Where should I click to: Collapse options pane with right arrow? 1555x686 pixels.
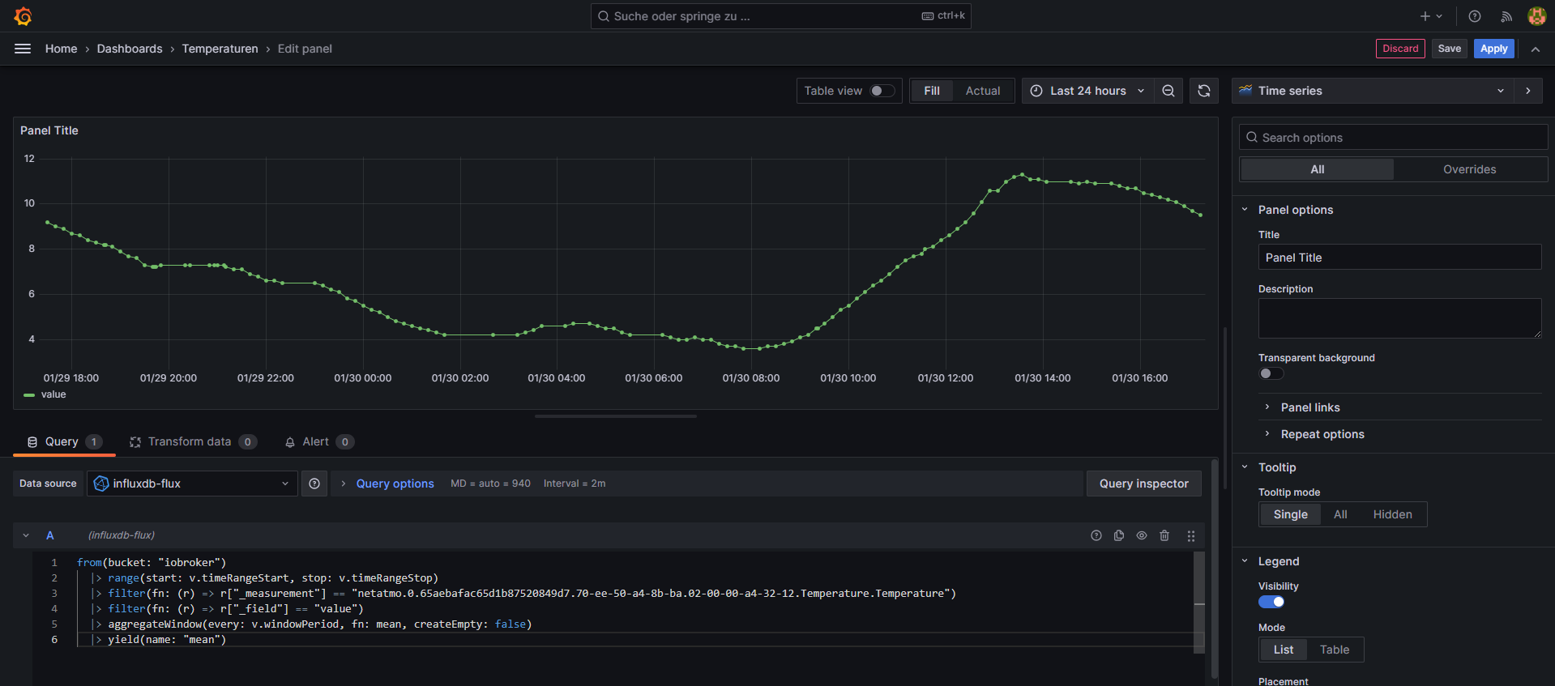[x=1528, y=91]
